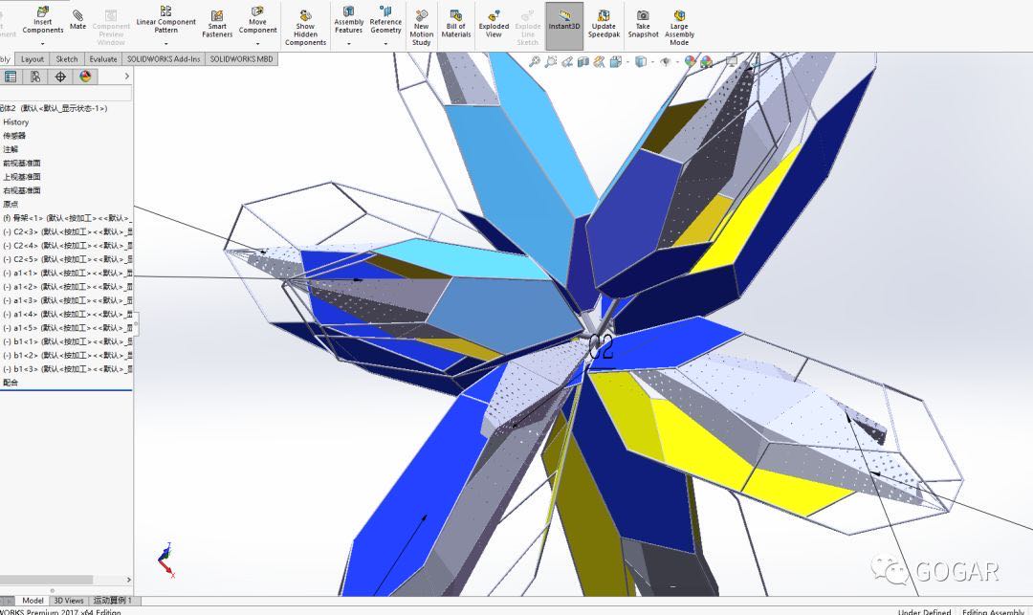This screenshot has height=615, width=1033.
Task: Click the Under Defined status text
Action: (x=924, y=612)
